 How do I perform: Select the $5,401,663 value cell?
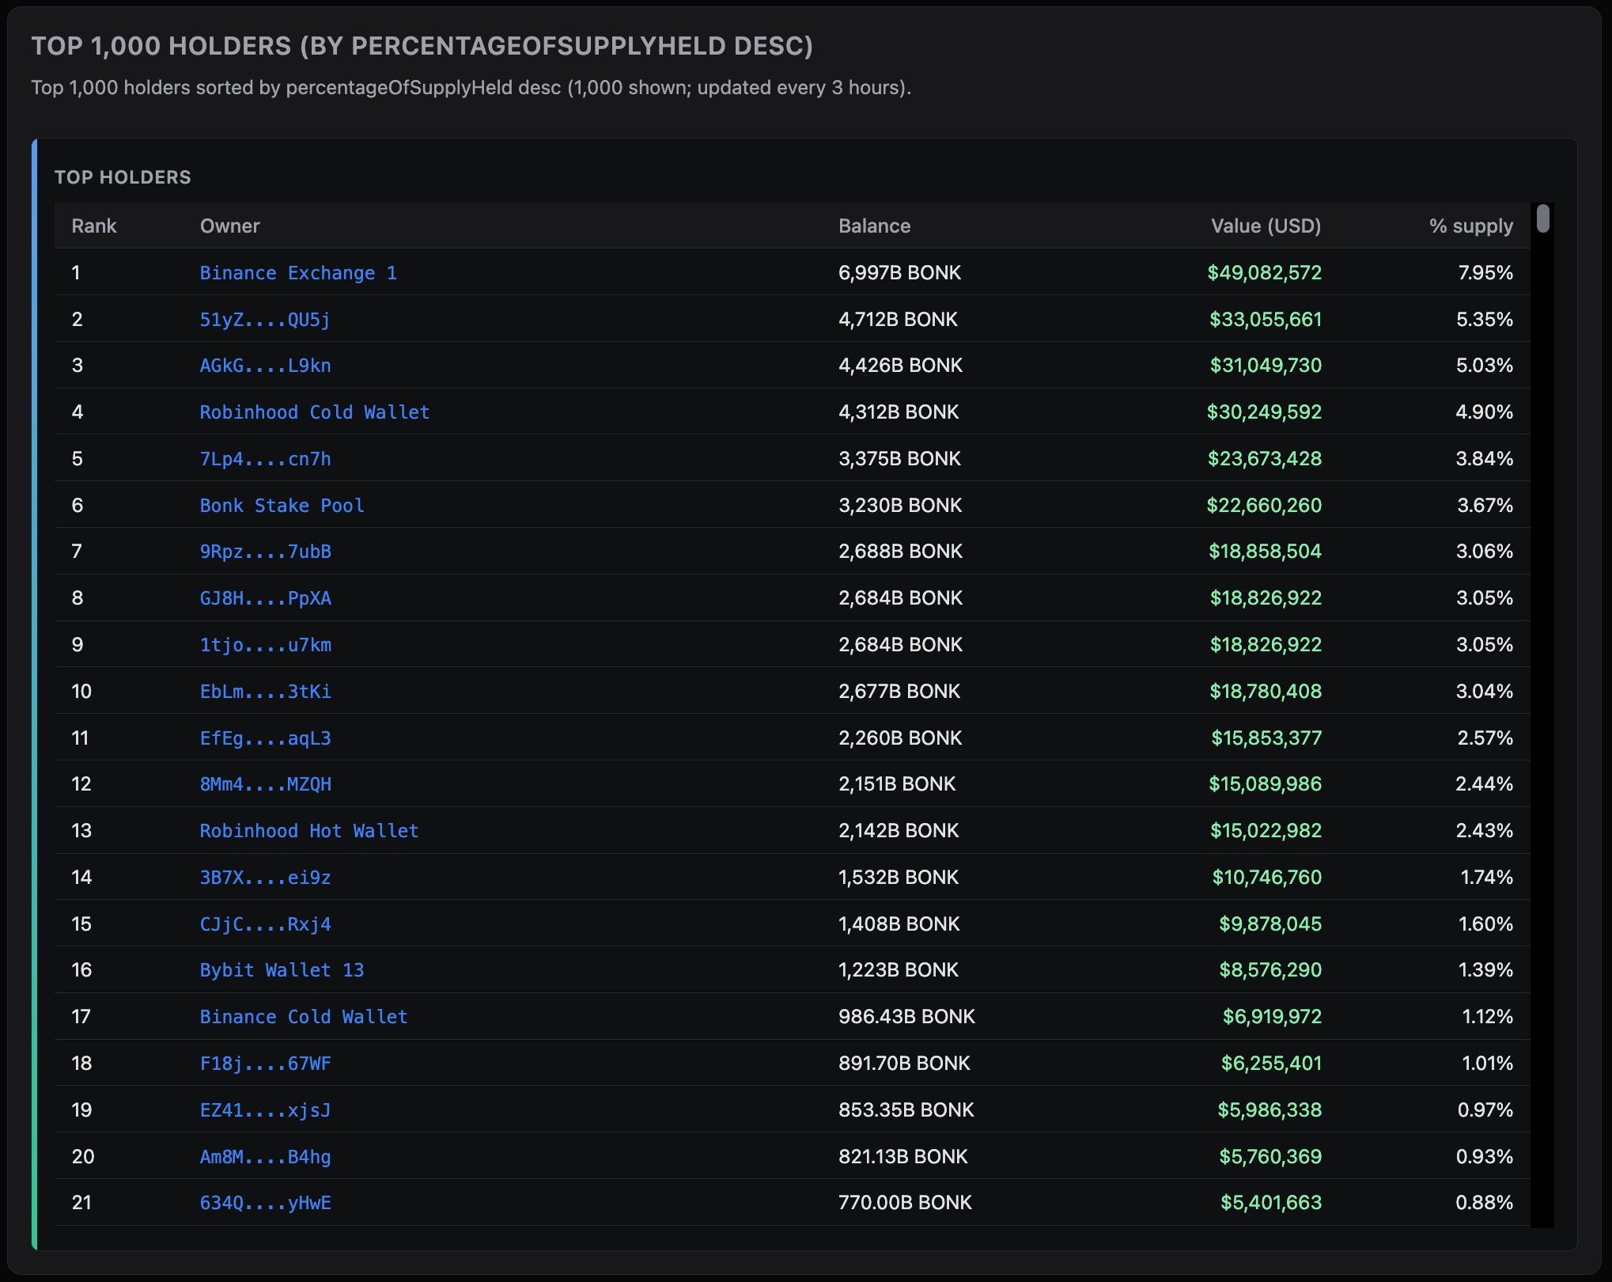pos(1271,1203)
